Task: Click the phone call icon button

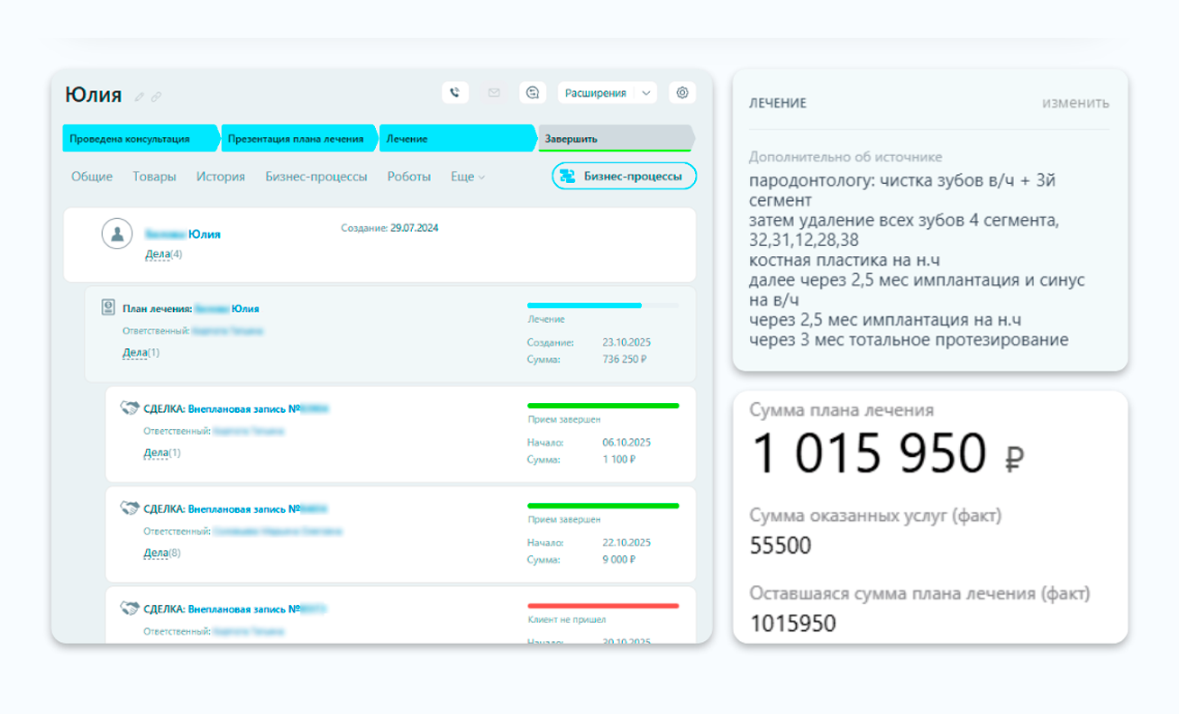Action: coord(455,92)
